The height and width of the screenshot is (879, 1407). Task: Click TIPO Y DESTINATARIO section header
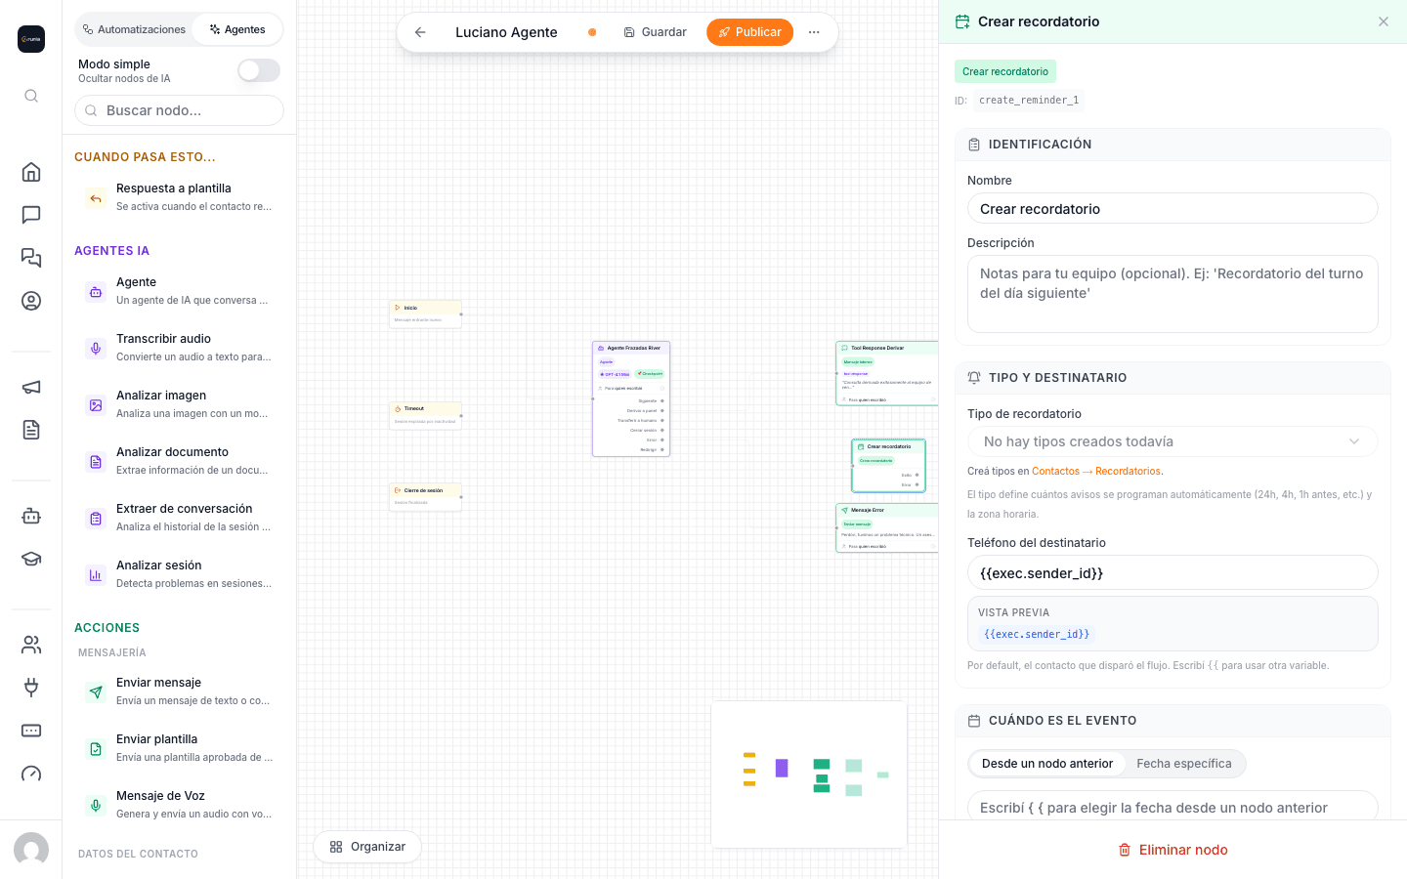click(x=1172, y=378)
